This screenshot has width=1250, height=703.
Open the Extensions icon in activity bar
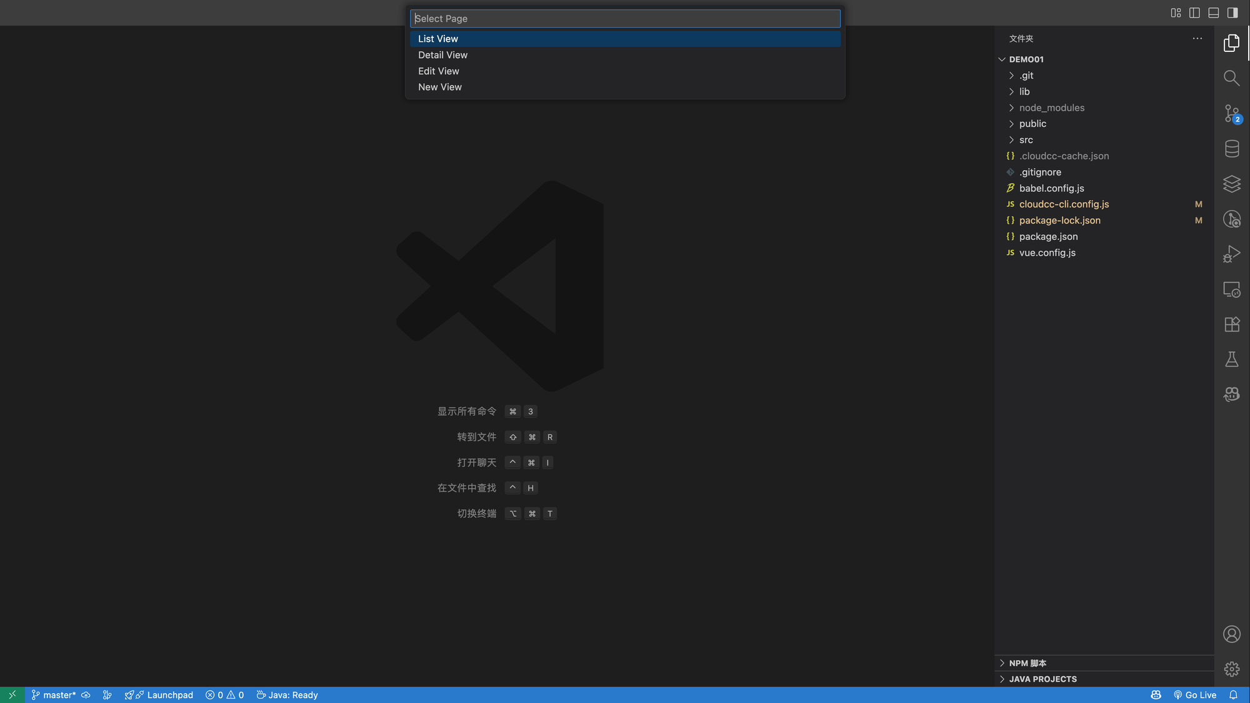(x=1231, y=324)
